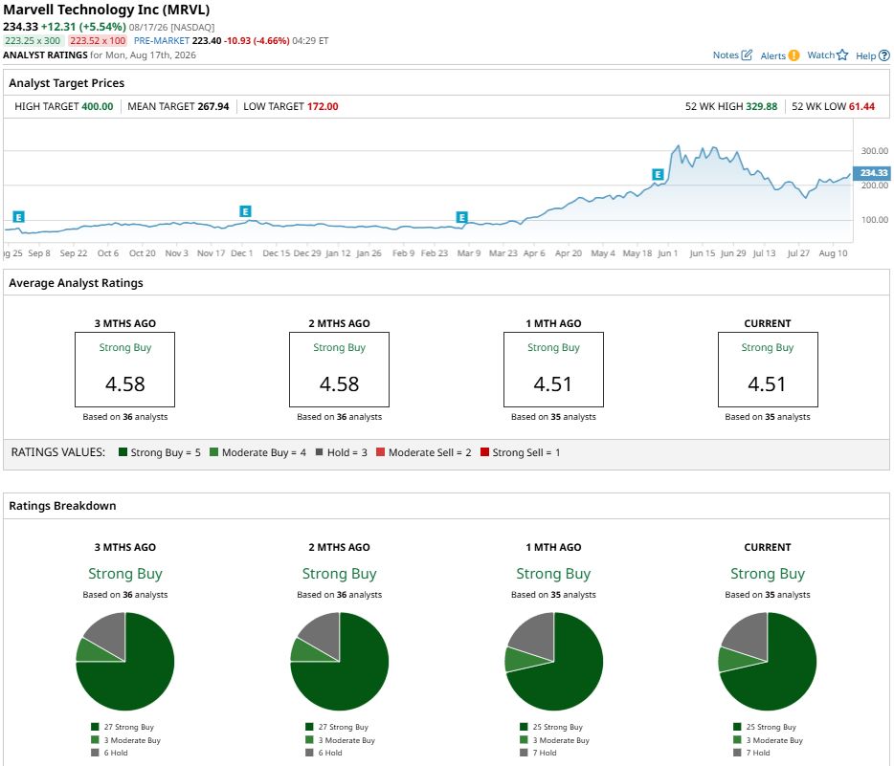Click the bid quote 223.25 x 300
The height and width of the screenshot is (766, 894).
point(33,41)
